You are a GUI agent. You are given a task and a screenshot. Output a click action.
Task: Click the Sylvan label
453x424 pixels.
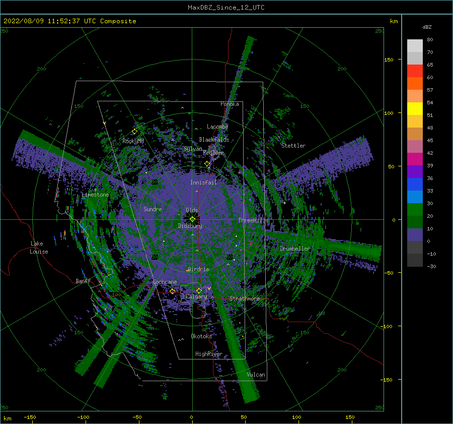tap(193, 149)
